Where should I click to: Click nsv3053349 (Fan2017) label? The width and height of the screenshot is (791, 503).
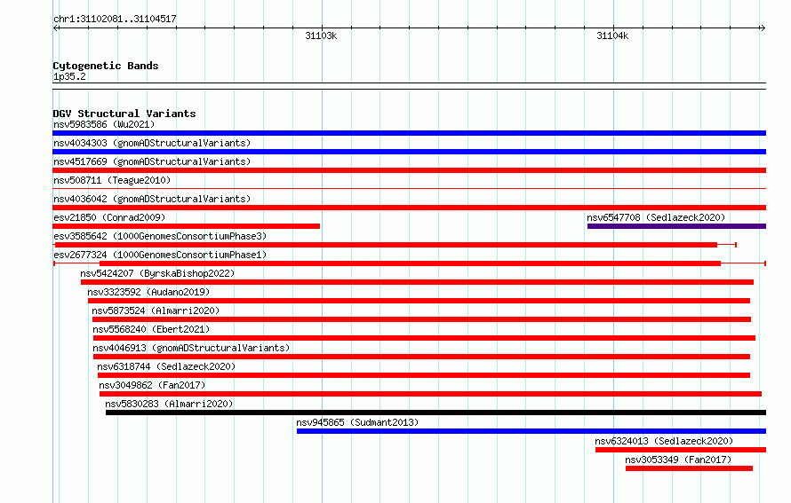pyautogui.click(x=678, y=460)
